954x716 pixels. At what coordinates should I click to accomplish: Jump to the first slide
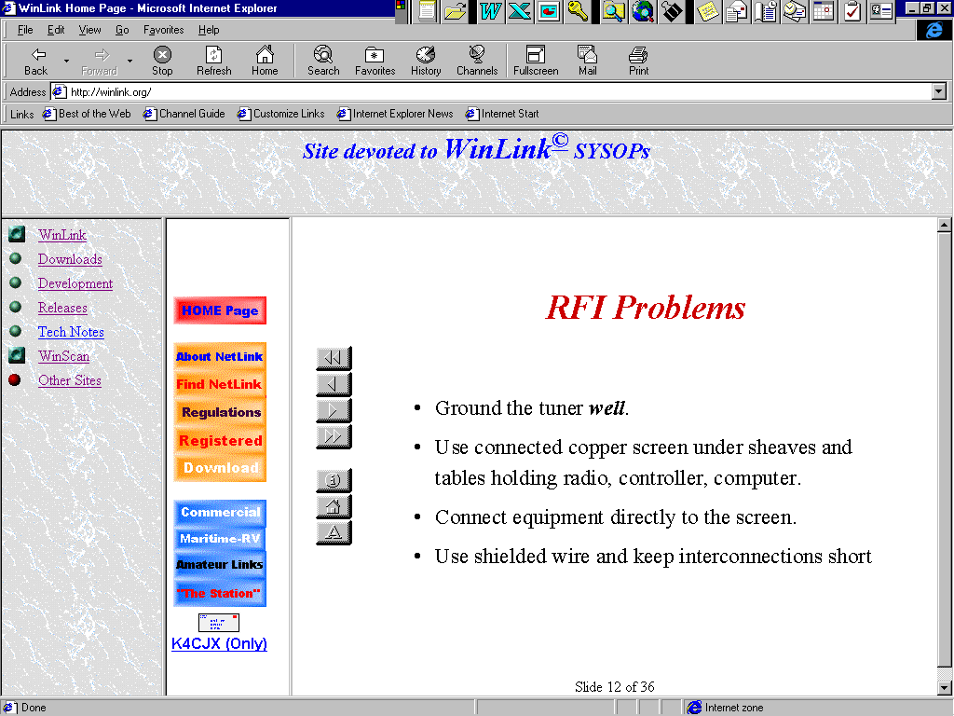334,359
